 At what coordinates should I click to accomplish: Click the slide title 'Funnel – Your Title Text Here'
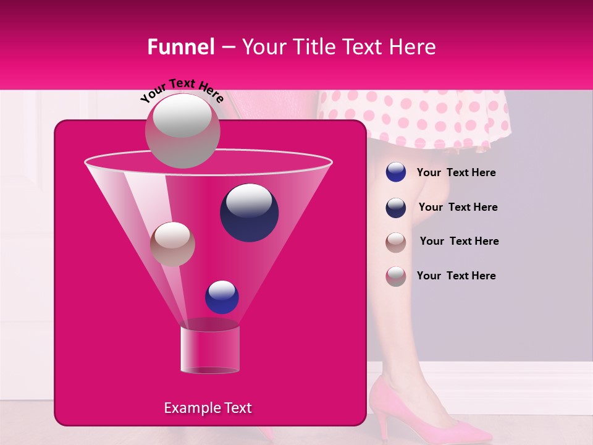tap(292, 47)
